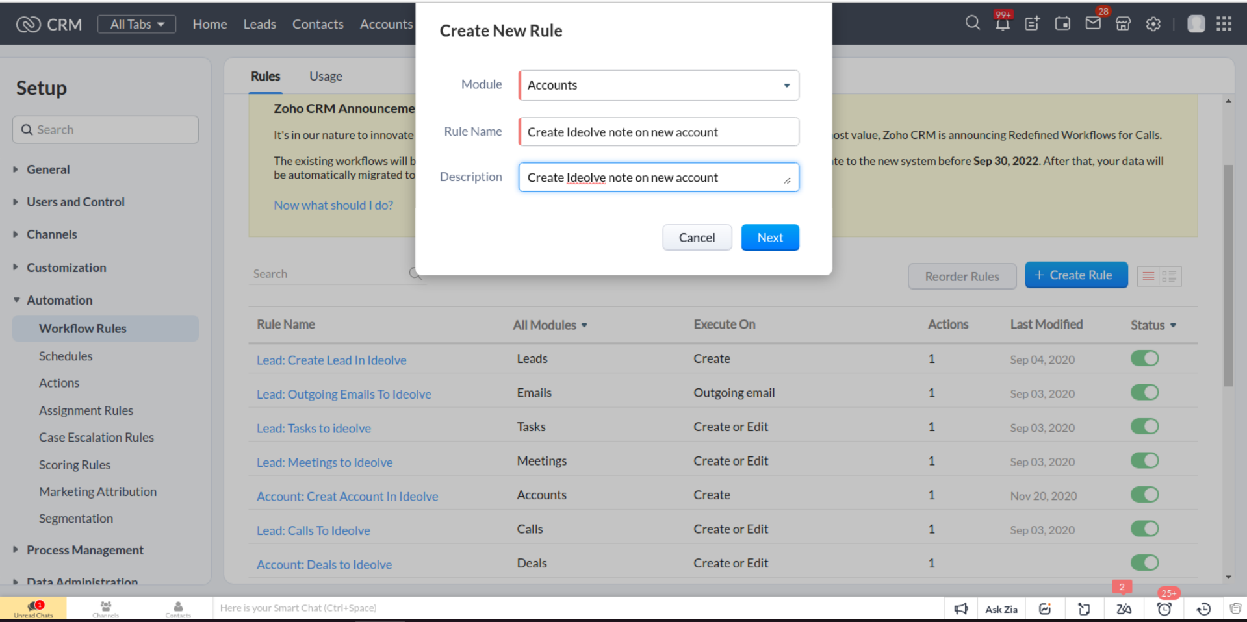Toggle status for Lead: Meetings to Ideolve
Viewport: 1247px width, 622px height.
click(1144, 460)
